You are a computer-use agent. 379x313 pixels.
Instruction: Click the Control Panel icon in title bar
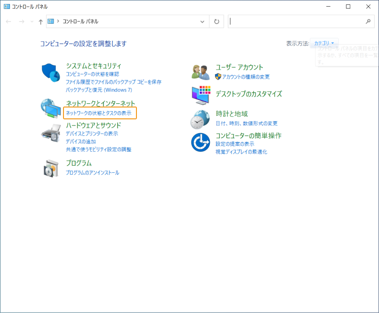pyautogui.click(x=7, y=7)
